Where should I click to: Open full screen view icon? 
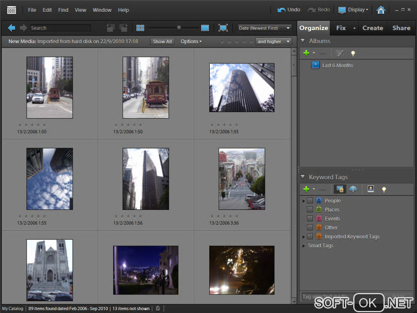tap(223, 28)
